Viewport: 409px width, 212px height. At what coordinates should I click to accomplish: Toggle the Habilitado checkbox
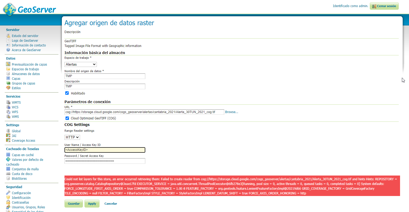click(67, 93)
